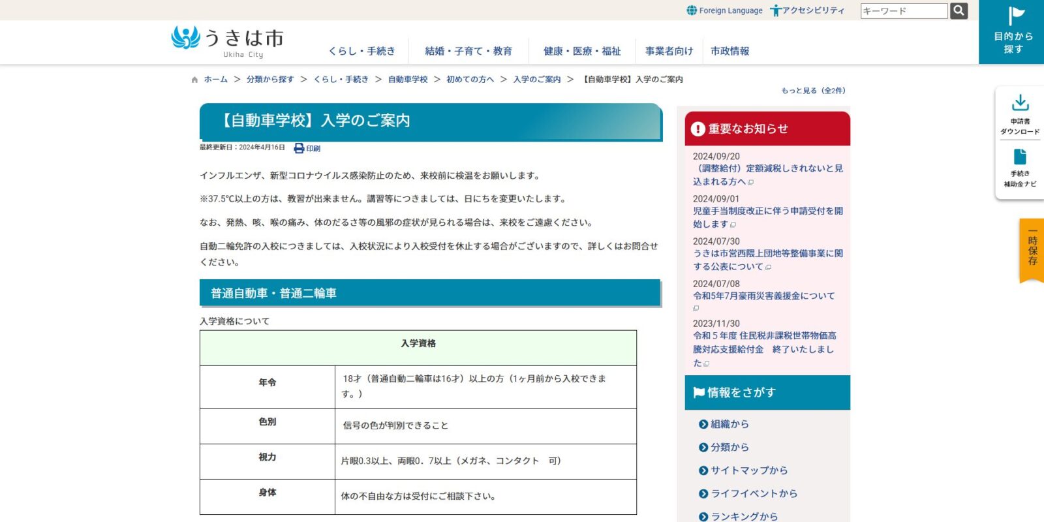Click the 最終更新日:2024年4月16日 text

pos(242,147)
